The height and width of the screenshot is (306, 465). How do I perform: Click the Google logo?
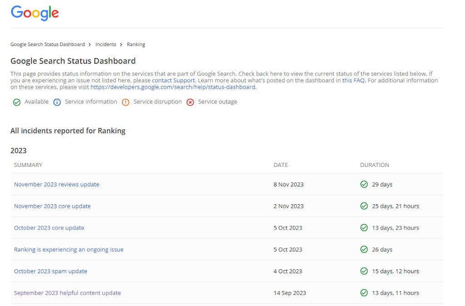tap(35, 13)
